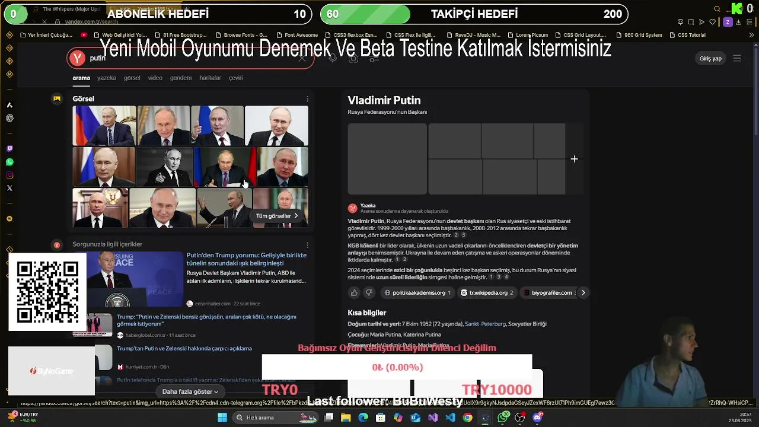
Task: Click the player play icon in the toolbar
Action: click(701, 22)
